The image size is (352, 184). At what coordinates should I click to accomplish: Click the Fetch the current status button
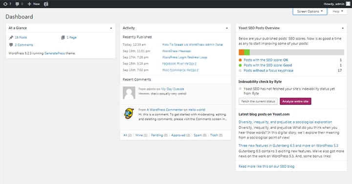click(258, 102)
